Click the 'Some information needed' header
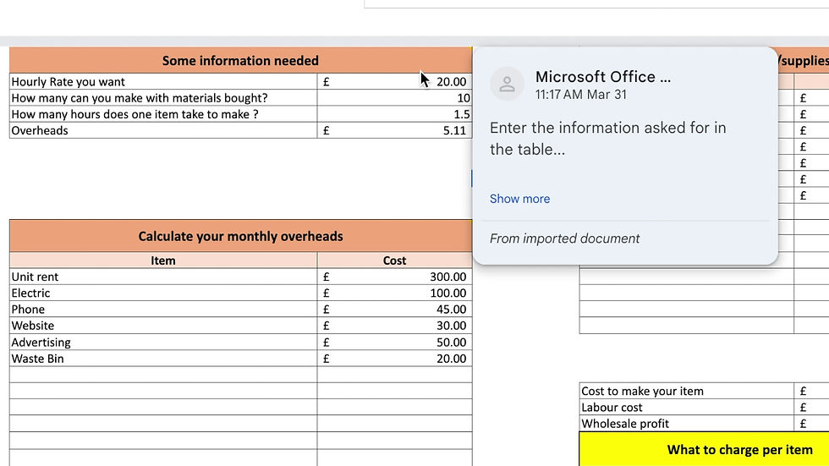Screen dimensions: 829x466 click(x=240, y=60)
